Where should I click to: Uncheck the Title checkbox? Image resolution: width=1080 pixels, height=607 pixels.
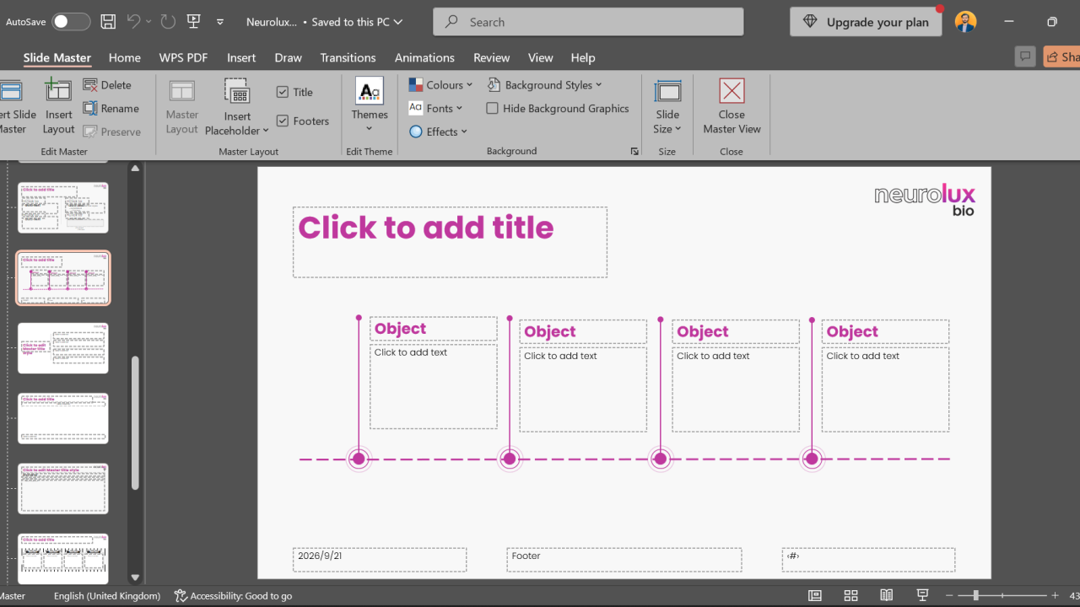pos(283,93)
